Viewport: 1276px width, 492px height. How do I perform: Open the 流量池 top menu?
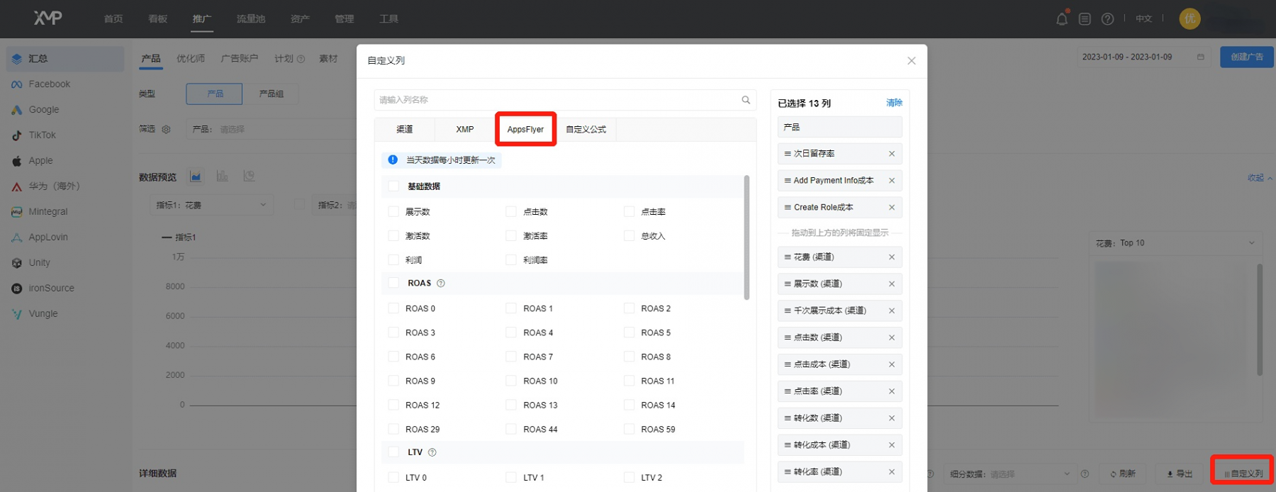251,19
